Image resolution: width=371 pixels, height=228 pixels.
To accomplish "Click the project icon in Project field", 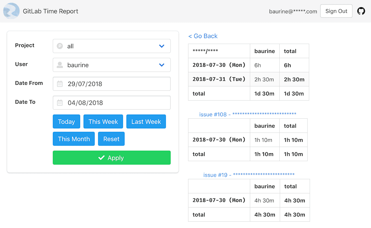I will (x=60, y=46).
